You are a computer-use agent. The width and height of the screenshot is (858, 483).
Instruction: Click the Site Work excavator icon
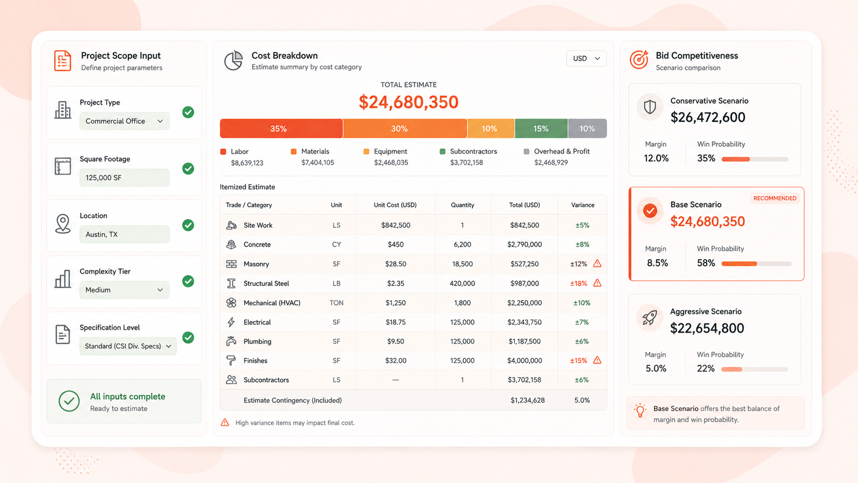pyautogui.click(x=231, y=225)
